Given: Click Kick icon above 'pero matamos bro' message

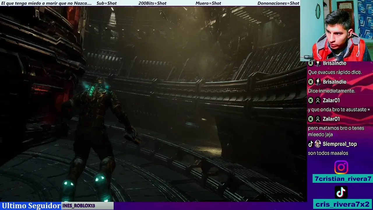Looking at the screenshot, I should (311, 119).
